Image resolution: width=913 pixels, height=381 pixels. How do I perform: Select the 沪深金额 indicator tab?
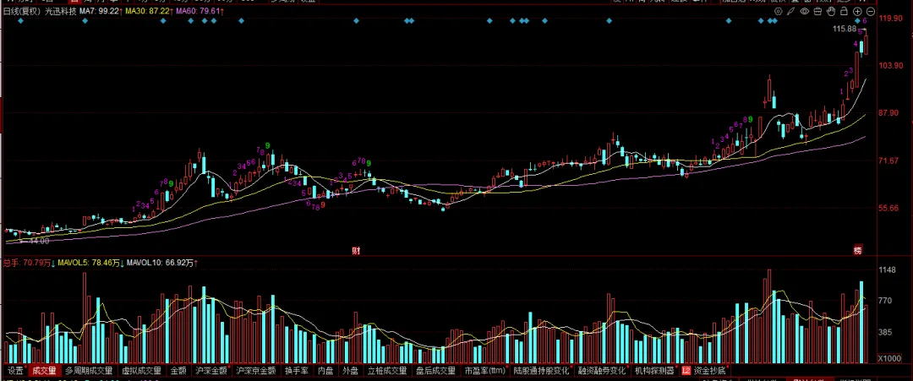pos(210,371)
